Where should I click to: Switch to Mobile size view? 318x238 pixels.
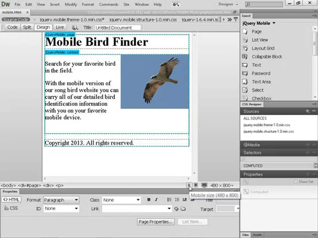click(189, 185)
